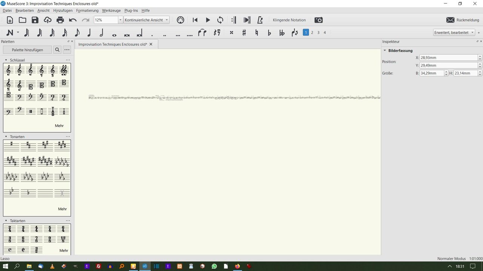The width and height of the screenshot is (483, 271).
Task: Select the eighth note duration
Action: (77, 33)
